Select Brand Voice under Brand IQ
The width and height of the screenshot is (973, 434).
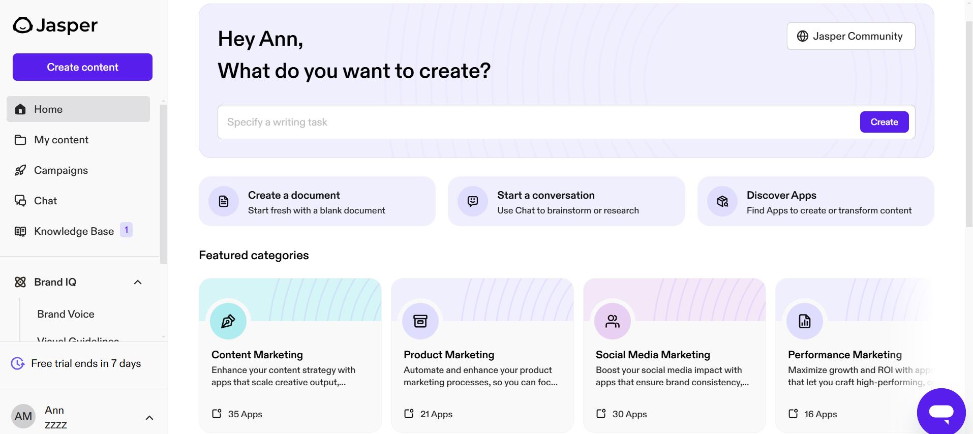point(66,314)
